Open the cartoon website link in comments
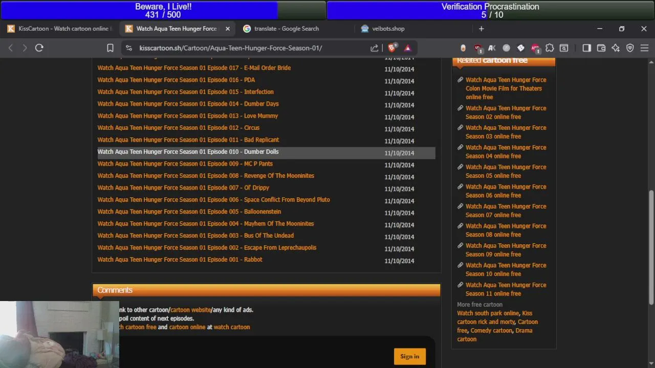This screenshot has height=368, width=655. click(190, 310)
